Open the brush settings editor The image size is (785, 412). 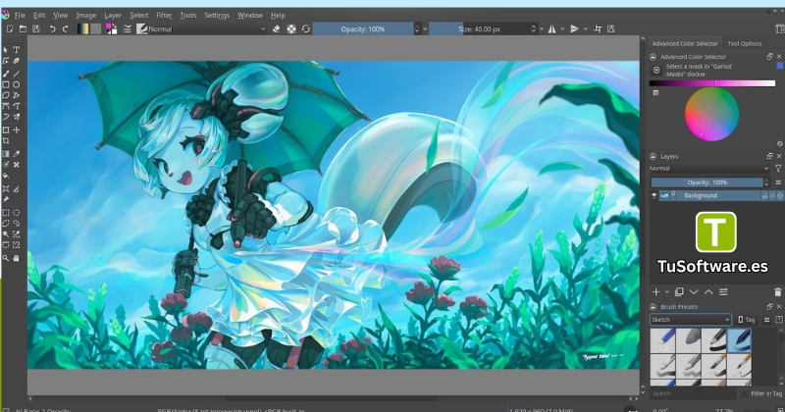tap(128, 29)
